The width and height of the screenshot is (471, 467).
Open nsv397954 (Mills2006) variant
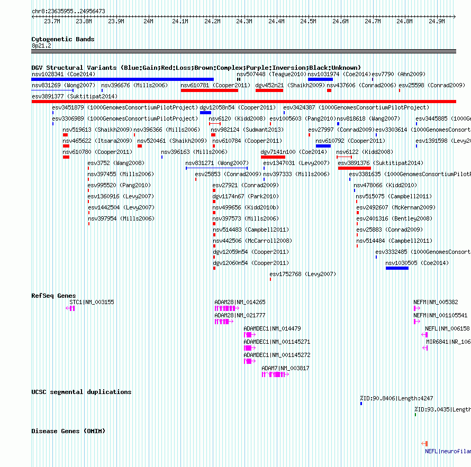click(121, 218)
